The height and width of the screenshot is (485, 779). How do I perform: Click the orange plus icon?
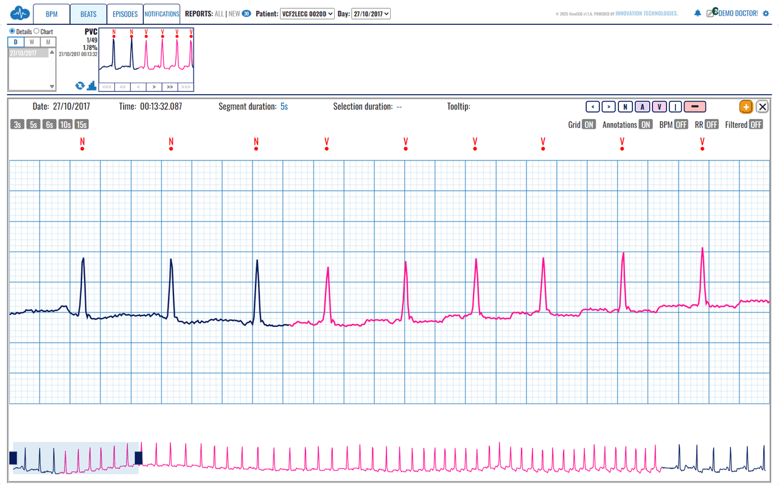pos(746,106)
